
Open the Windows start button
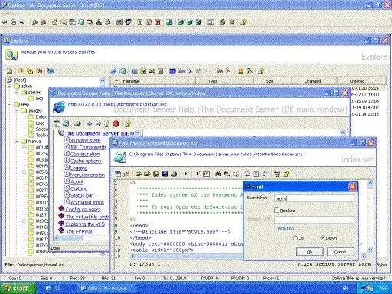[x=18, y=288]
